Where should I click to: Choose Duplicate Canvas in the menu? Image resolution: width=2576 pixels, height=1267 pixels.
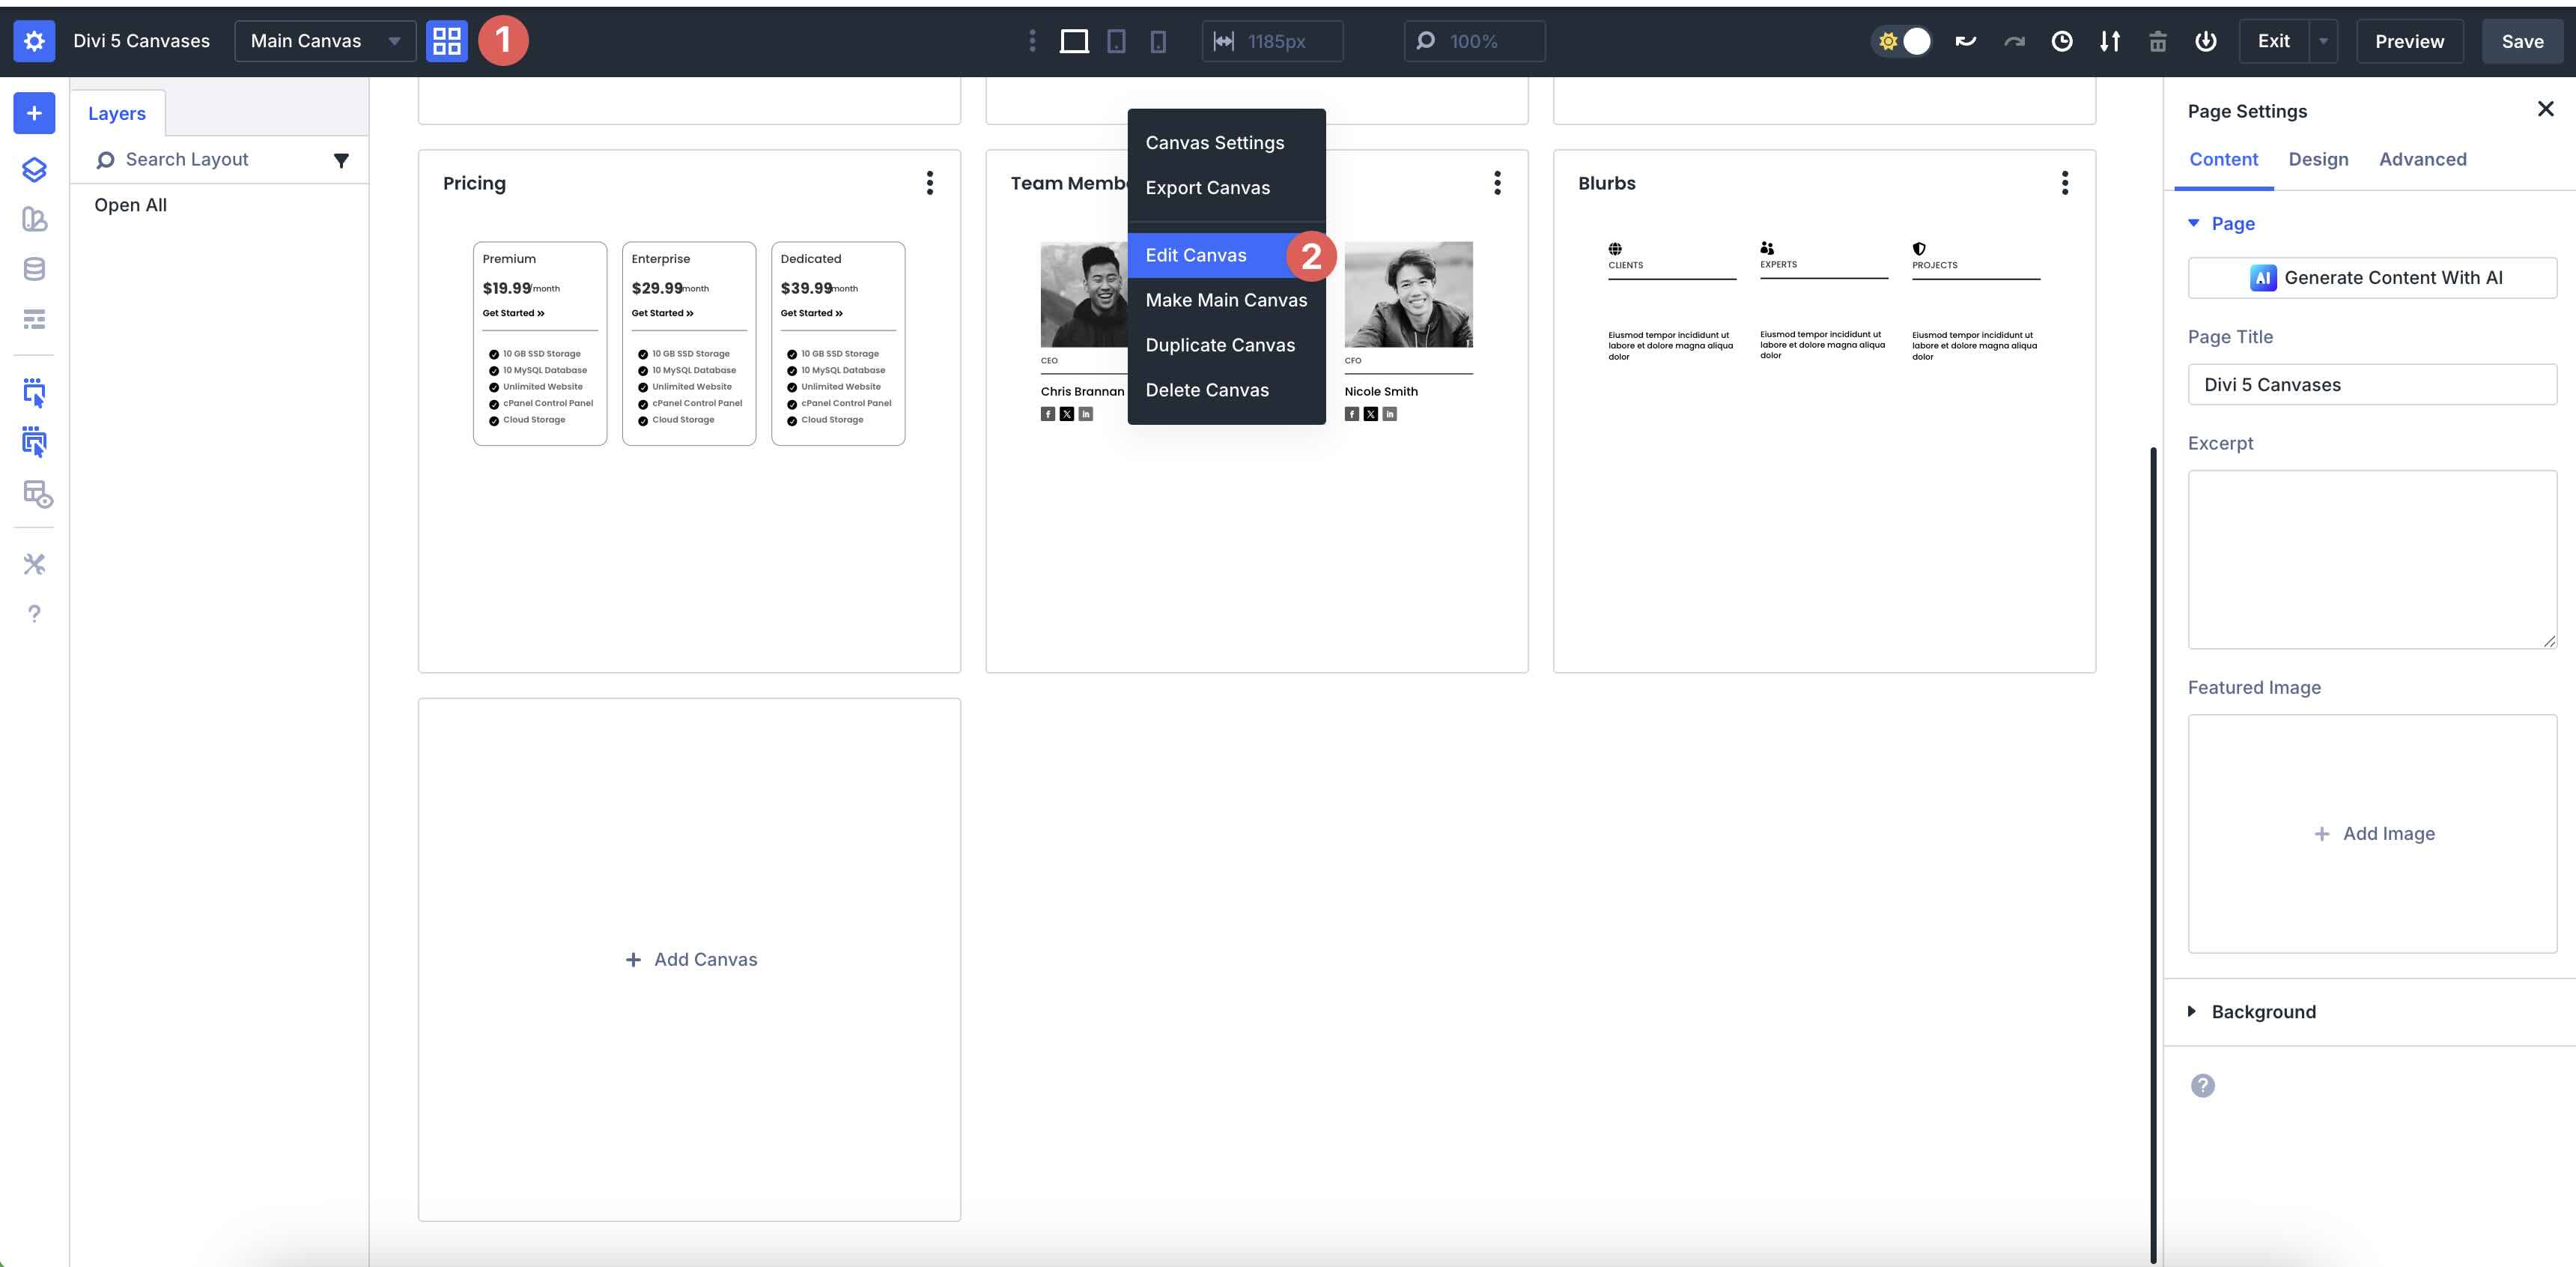click(x=1220, y=345)
